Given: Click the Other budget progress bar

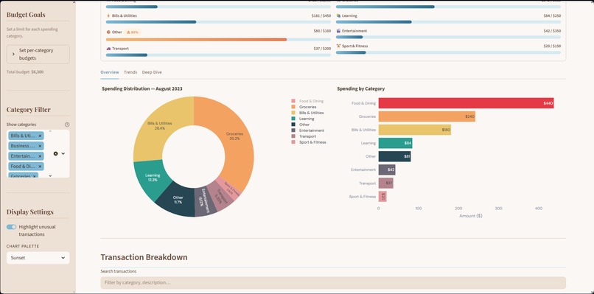Looking at the screenshot, I should pyautogui.click(x=218, y=39).
